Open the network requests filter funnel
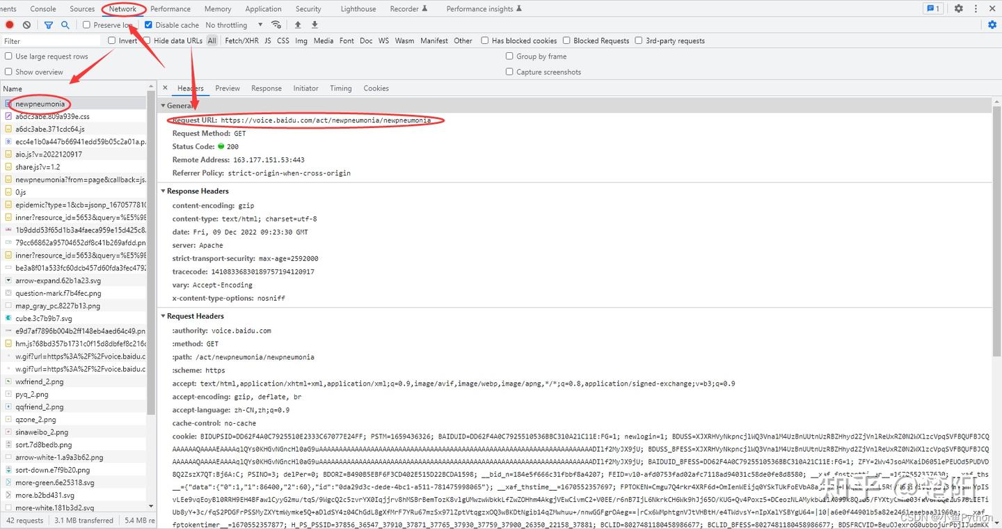The height and width of the screenshot is (529, 1002). tap(47, 24)
